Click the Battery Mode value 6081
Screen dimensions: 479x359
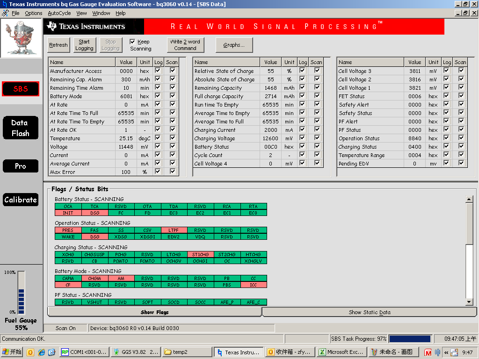[126, 96]
